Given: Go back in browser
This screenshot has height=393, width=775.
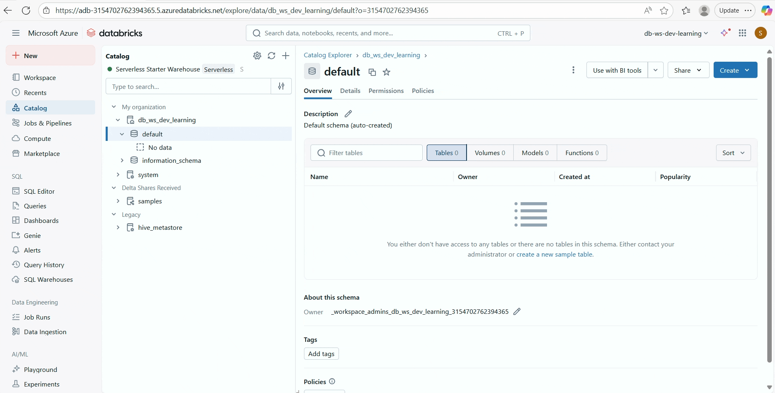Looking at the screenshot, I should point(8,11).
